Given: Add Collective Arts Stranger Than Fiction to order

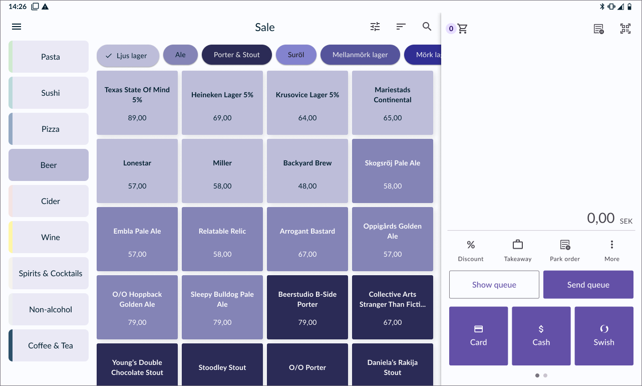Looking at the screenshot, I should click(393, 307).
